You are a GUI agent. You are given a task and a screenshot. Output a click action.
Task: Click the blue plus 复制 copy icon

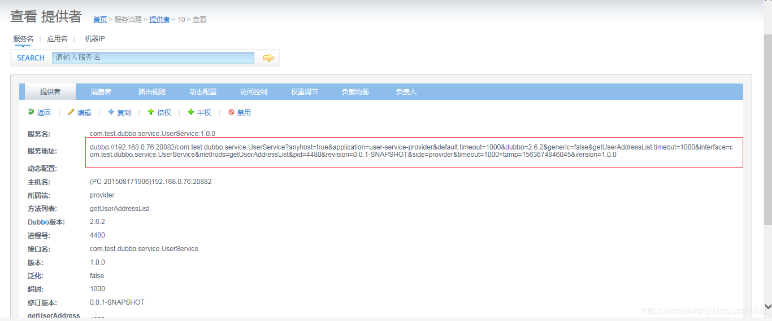[111, 112]
